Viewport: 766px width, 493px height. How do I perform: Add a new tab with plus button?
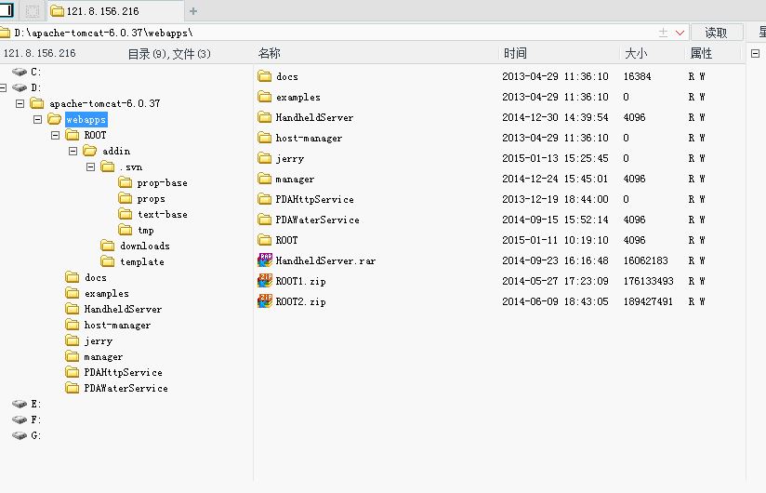pos(193,11)
